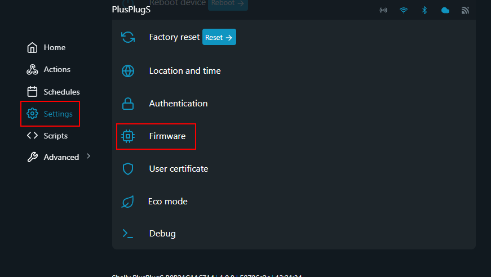Click the Bluetooth status icon

coord(424,10)
